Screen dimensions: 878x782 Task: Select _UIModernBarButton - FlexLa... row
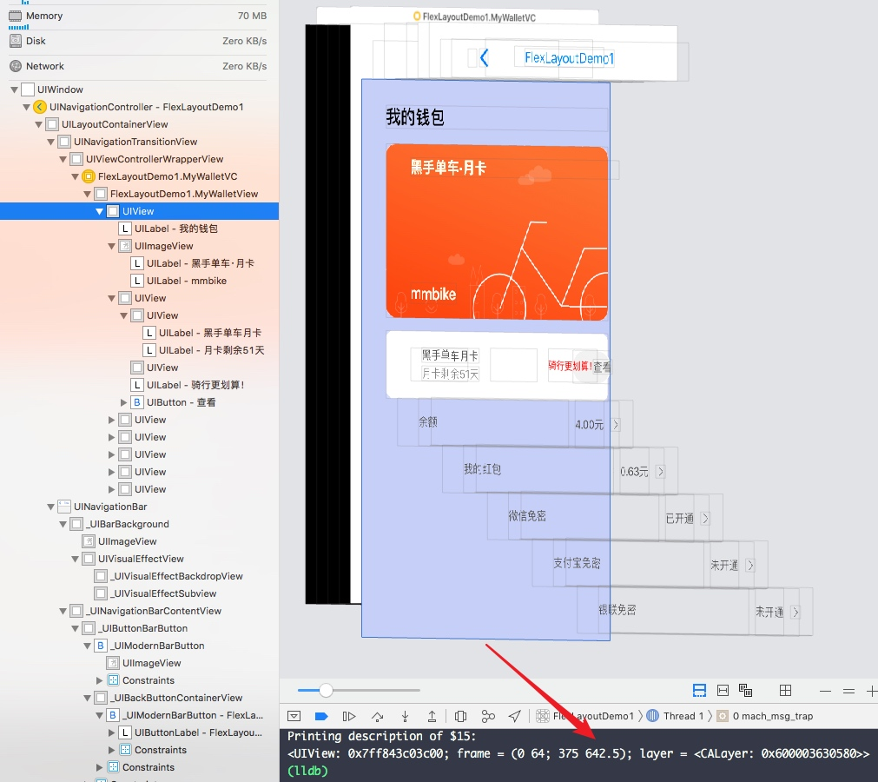(x=140, y=715)
